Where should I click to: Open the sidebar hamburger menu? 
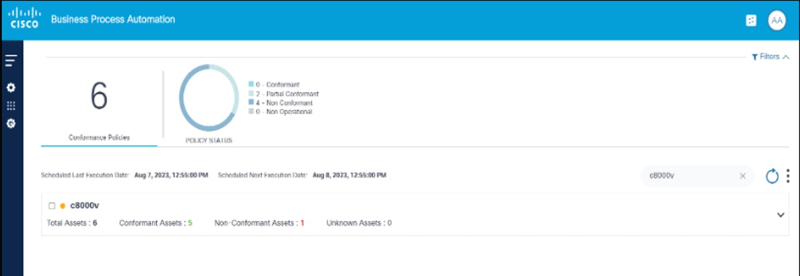11,61
